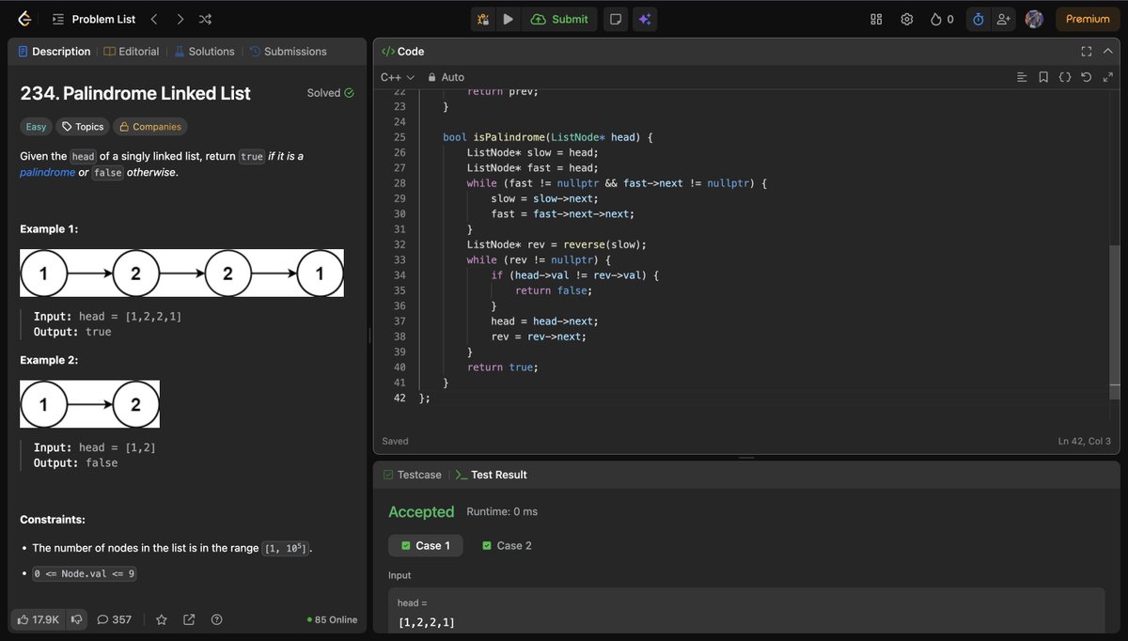Screen dimensions: 1128x641
Task: Click the Ln 42, Col 3 status
Action: (1084, 441)
